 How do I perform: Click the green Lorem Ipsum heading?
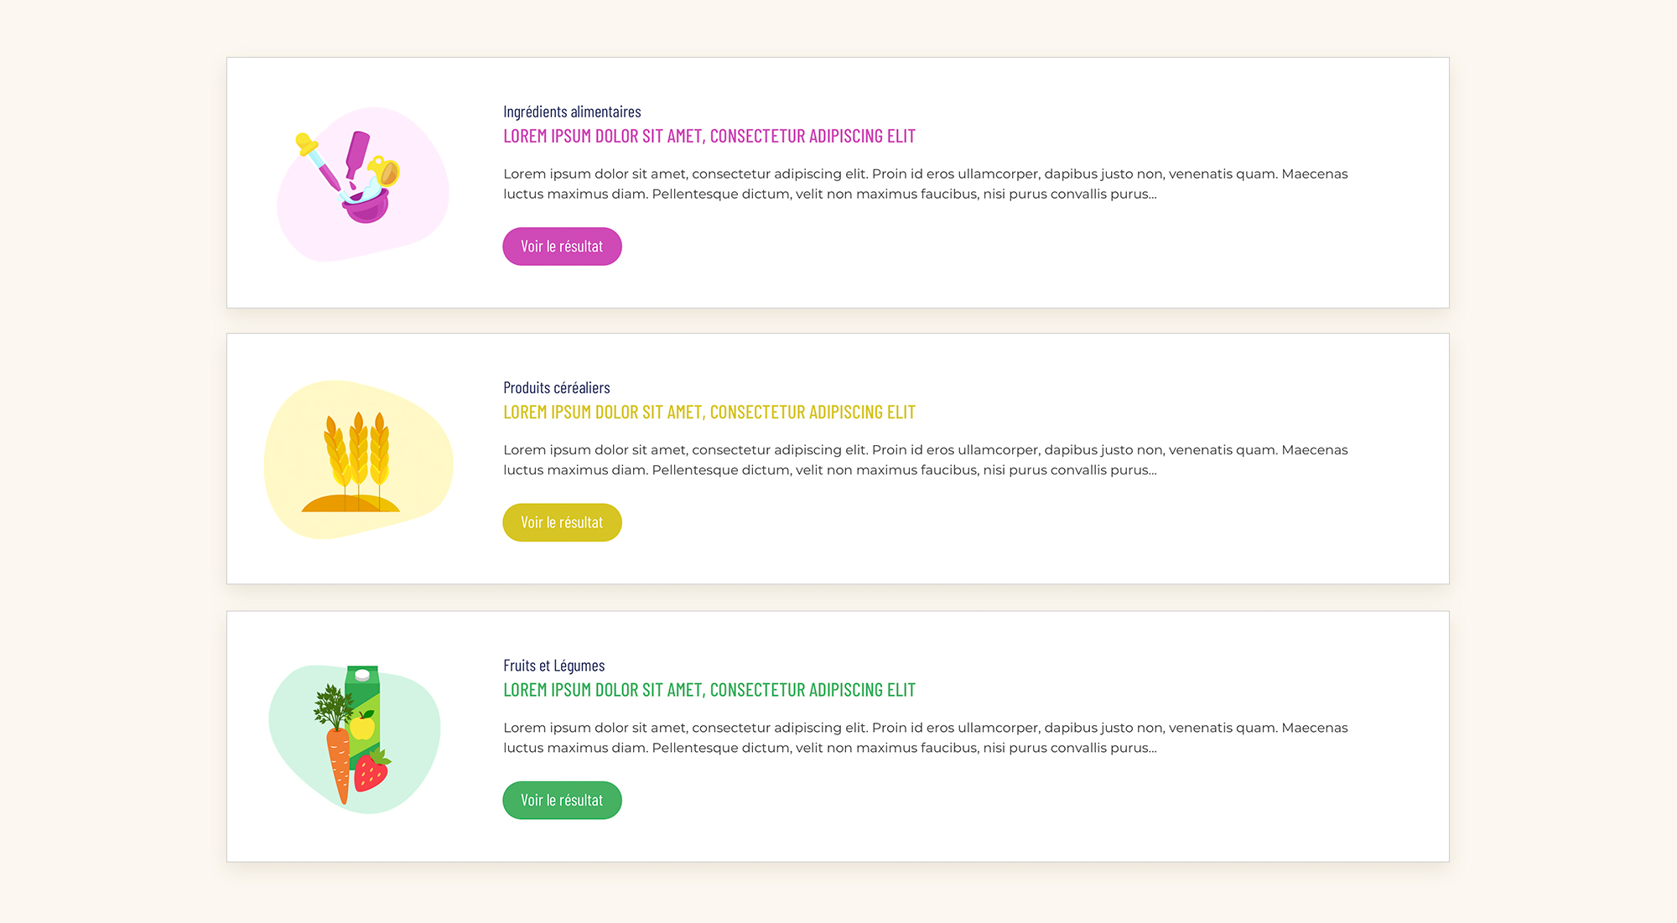click(709, 690)
